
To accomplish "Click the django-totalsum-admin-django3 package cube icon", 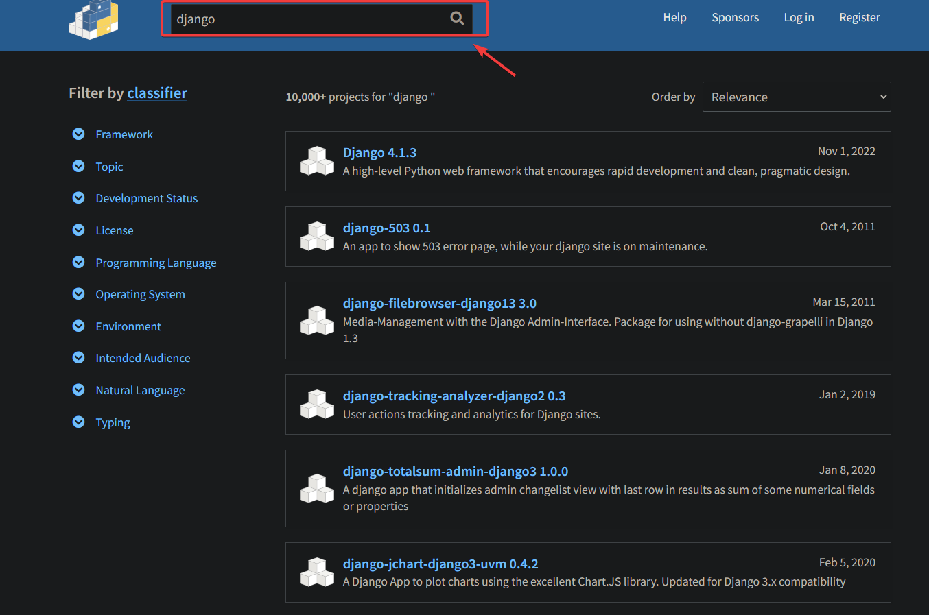I will (x=317, y=488).
